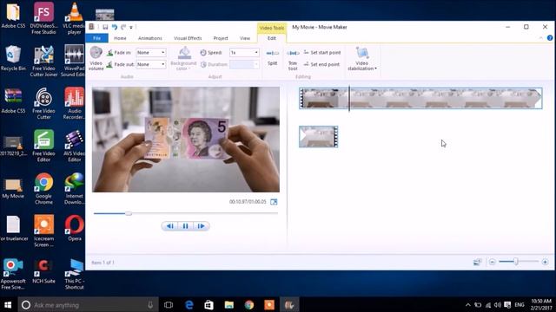Expand the Video stabilization dropdown arrow
Viewport: 556px width, 312px height.
(x=376, y=68)
